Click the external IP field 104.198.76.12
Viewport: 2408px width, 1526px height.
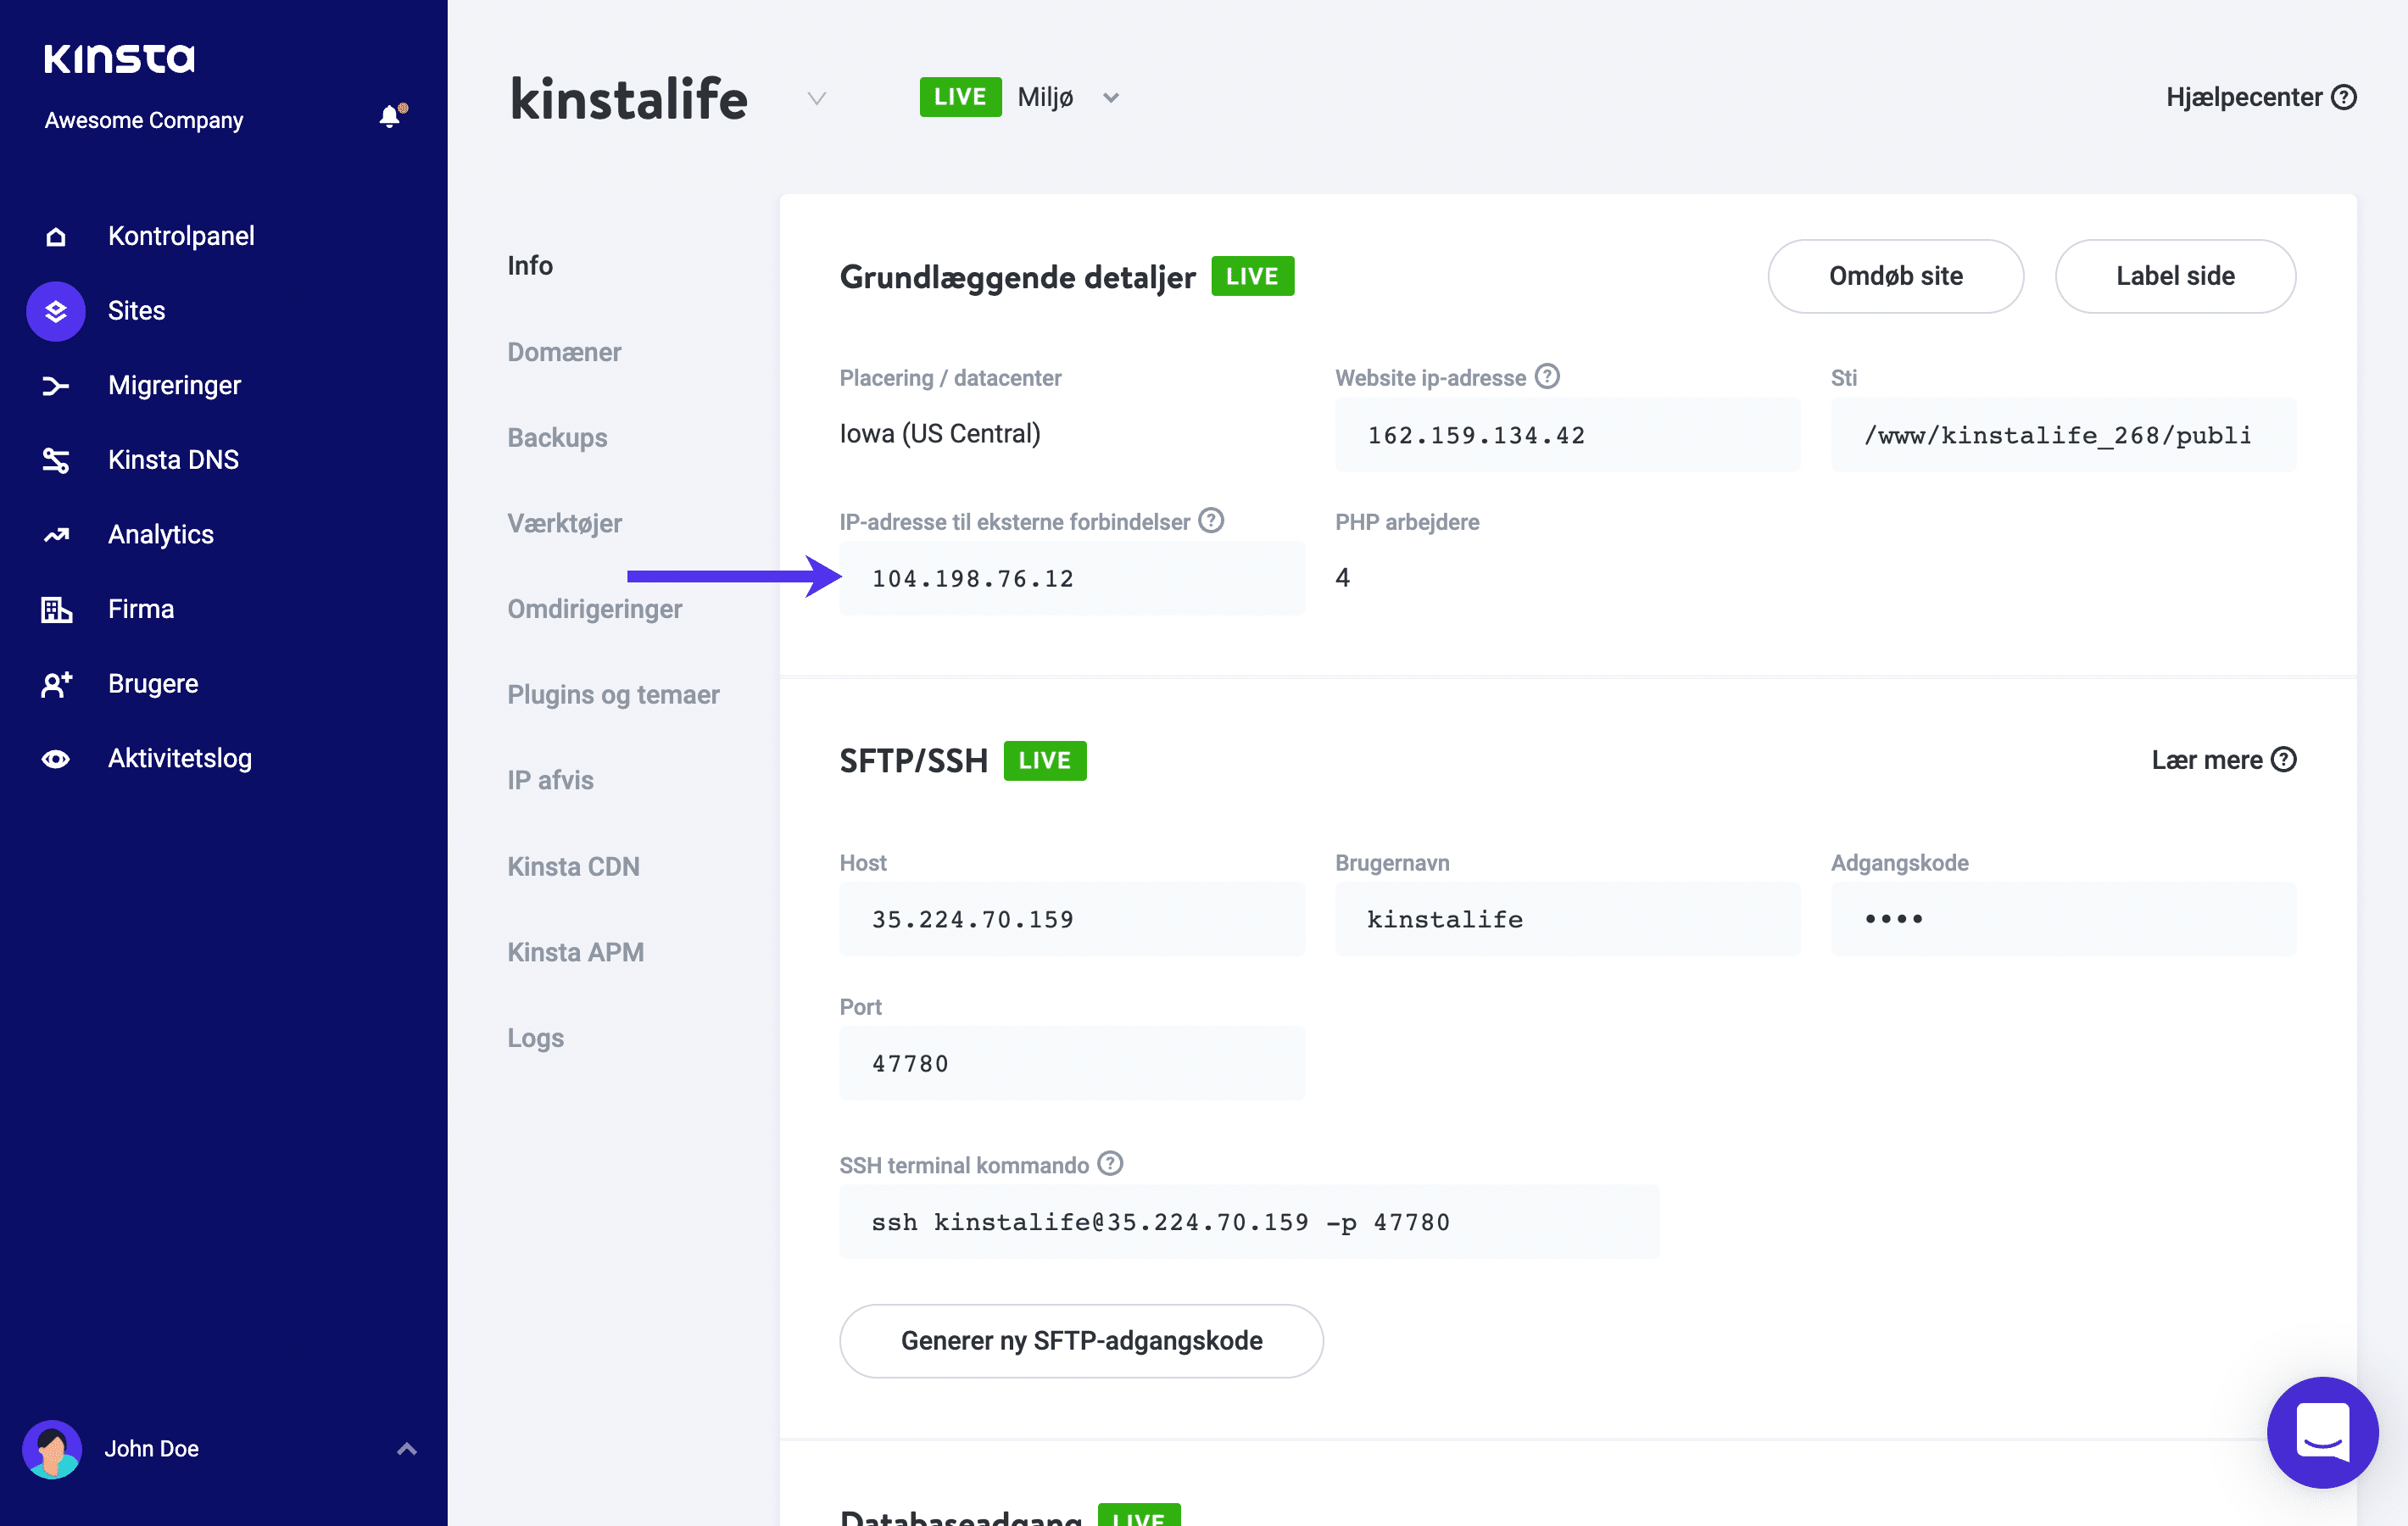tap(1072, 579)
